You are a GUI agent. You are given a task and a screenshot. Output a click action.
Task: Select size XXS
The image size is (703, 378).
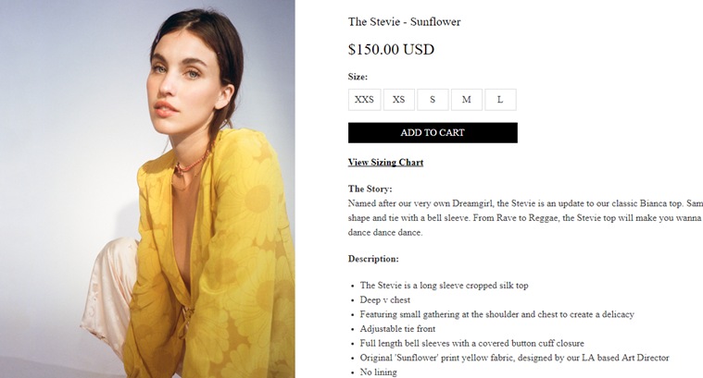click(x=365, y=100)
